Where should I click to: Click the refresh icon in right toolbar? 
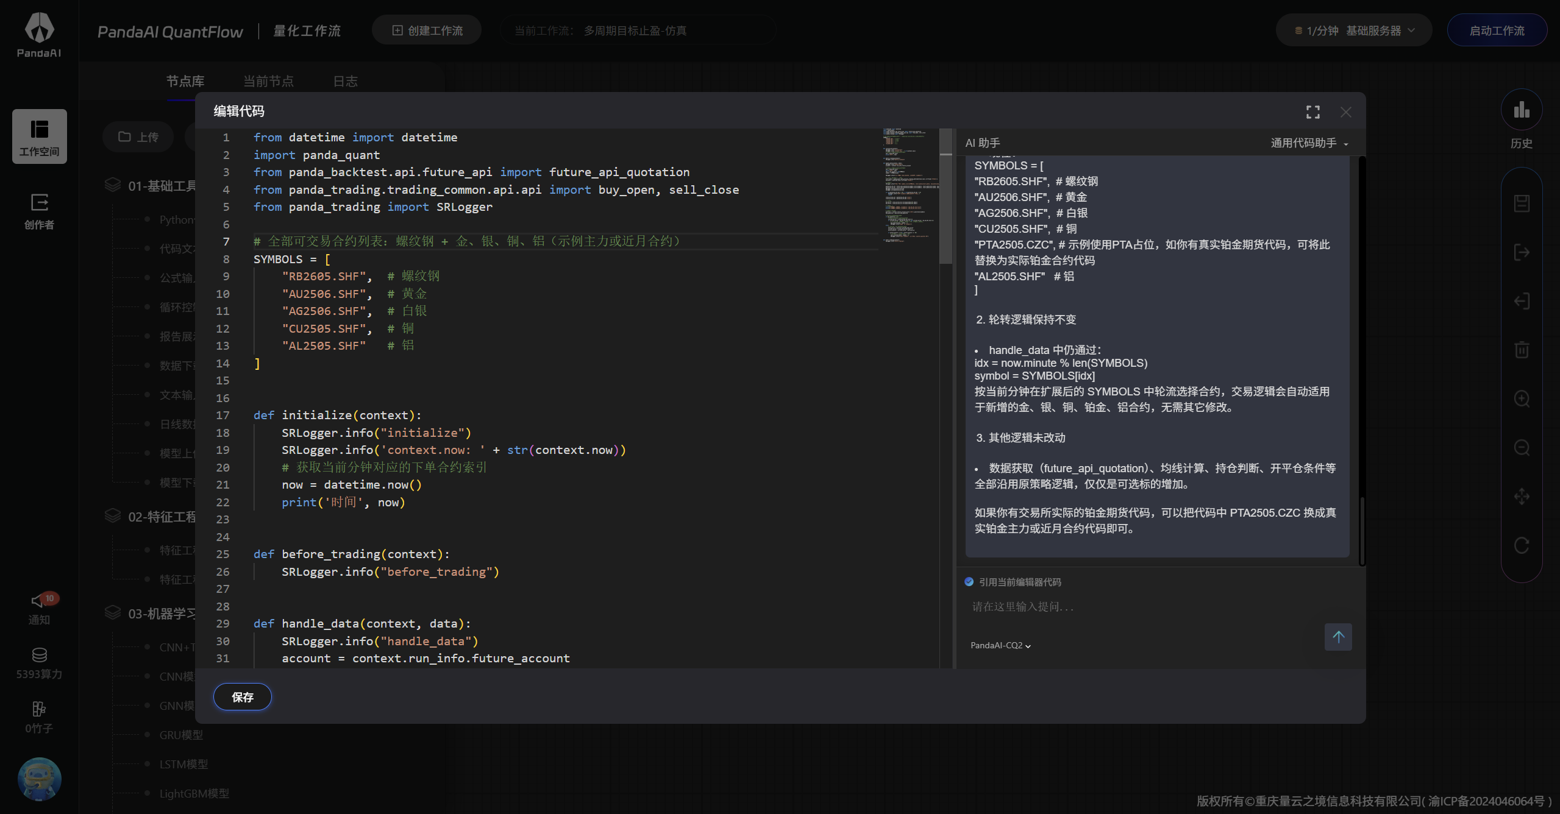click(x=1522, y=545)
